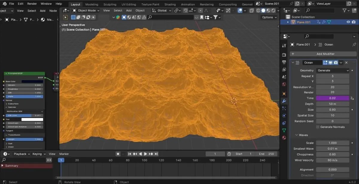Screen dimensions: 359x184
Task: Click add new ViewLayer icon
Action: [x=349, y=4]
